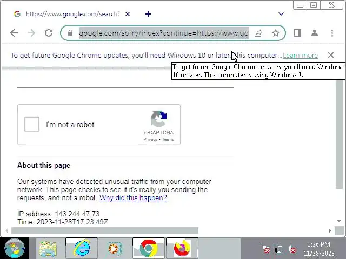Open the Action Center flag icon
The width and height of the screenshot is (346, 259).
265,249
